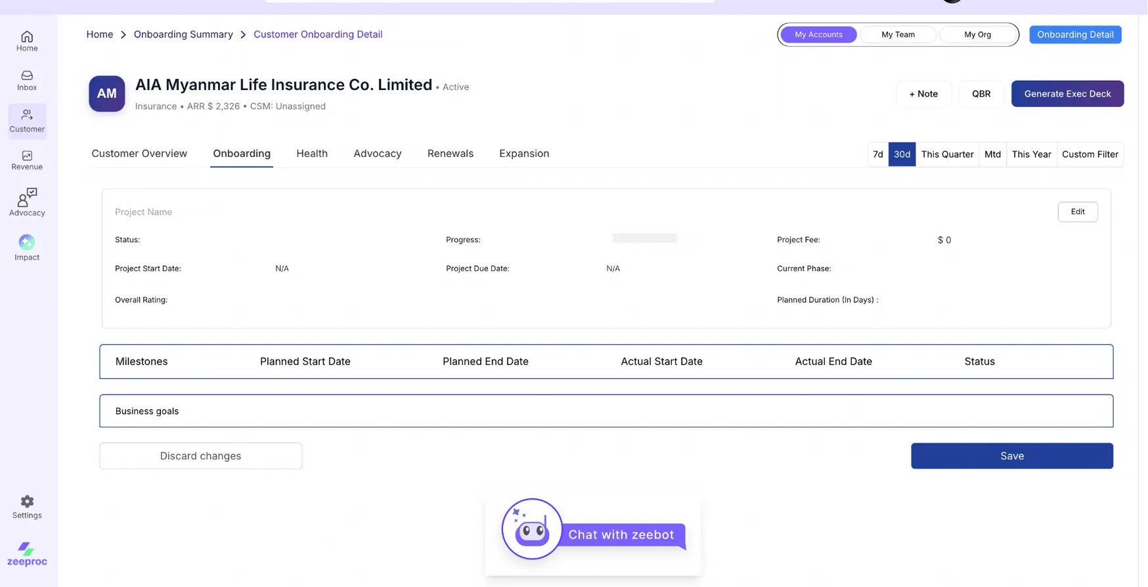Click the Generate Exec Deck button
The height and width of the screenshot is (587, 1148).
pyautogui.click(x=1067, y=94)
